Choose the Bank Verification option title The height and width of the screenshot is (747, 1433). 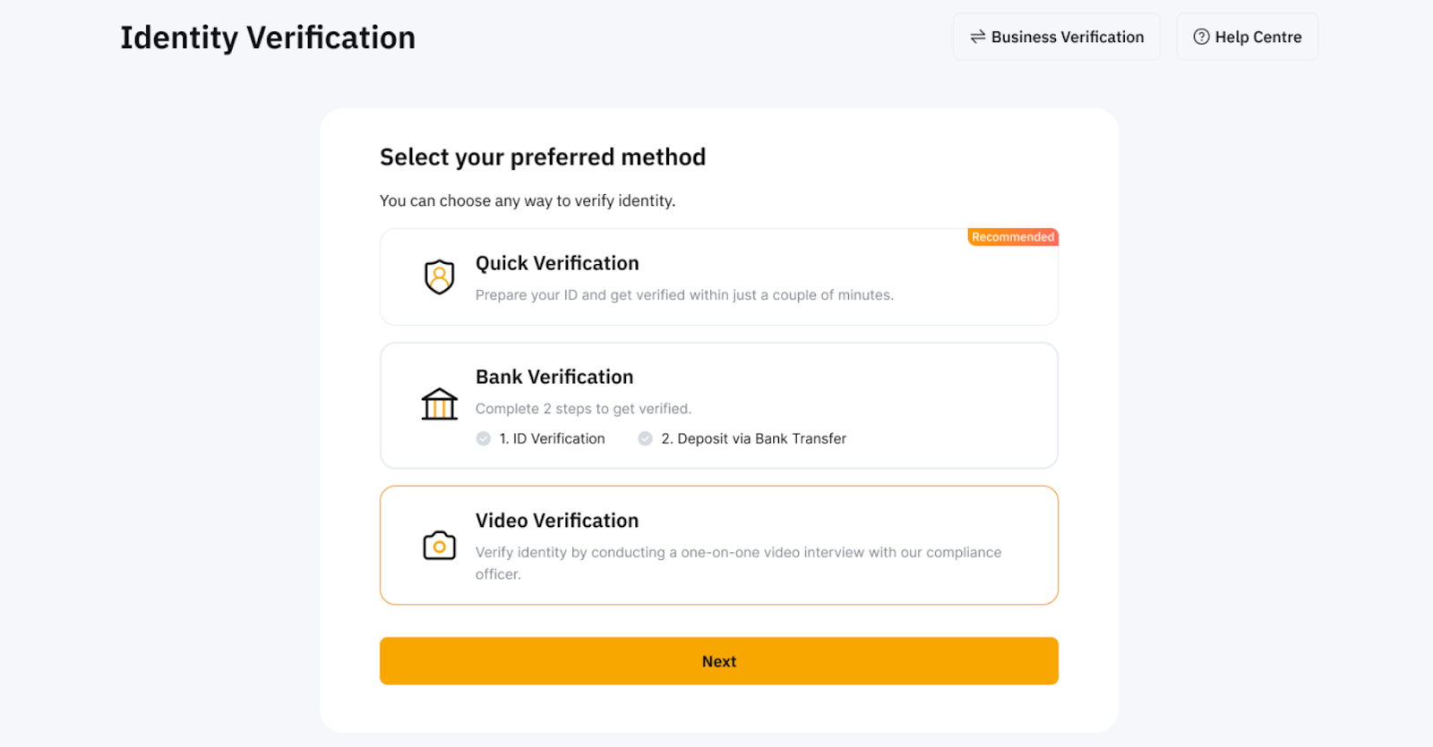tap(554, 377)
